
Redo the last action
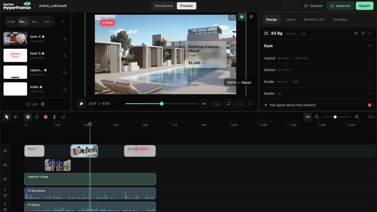pyautogui.click(x=295, y=6)
